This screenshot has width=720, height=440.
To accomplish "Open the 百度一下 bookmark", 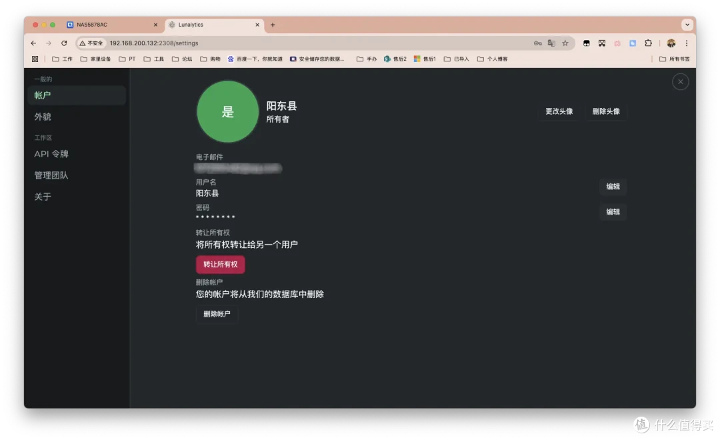I will 255,59.
